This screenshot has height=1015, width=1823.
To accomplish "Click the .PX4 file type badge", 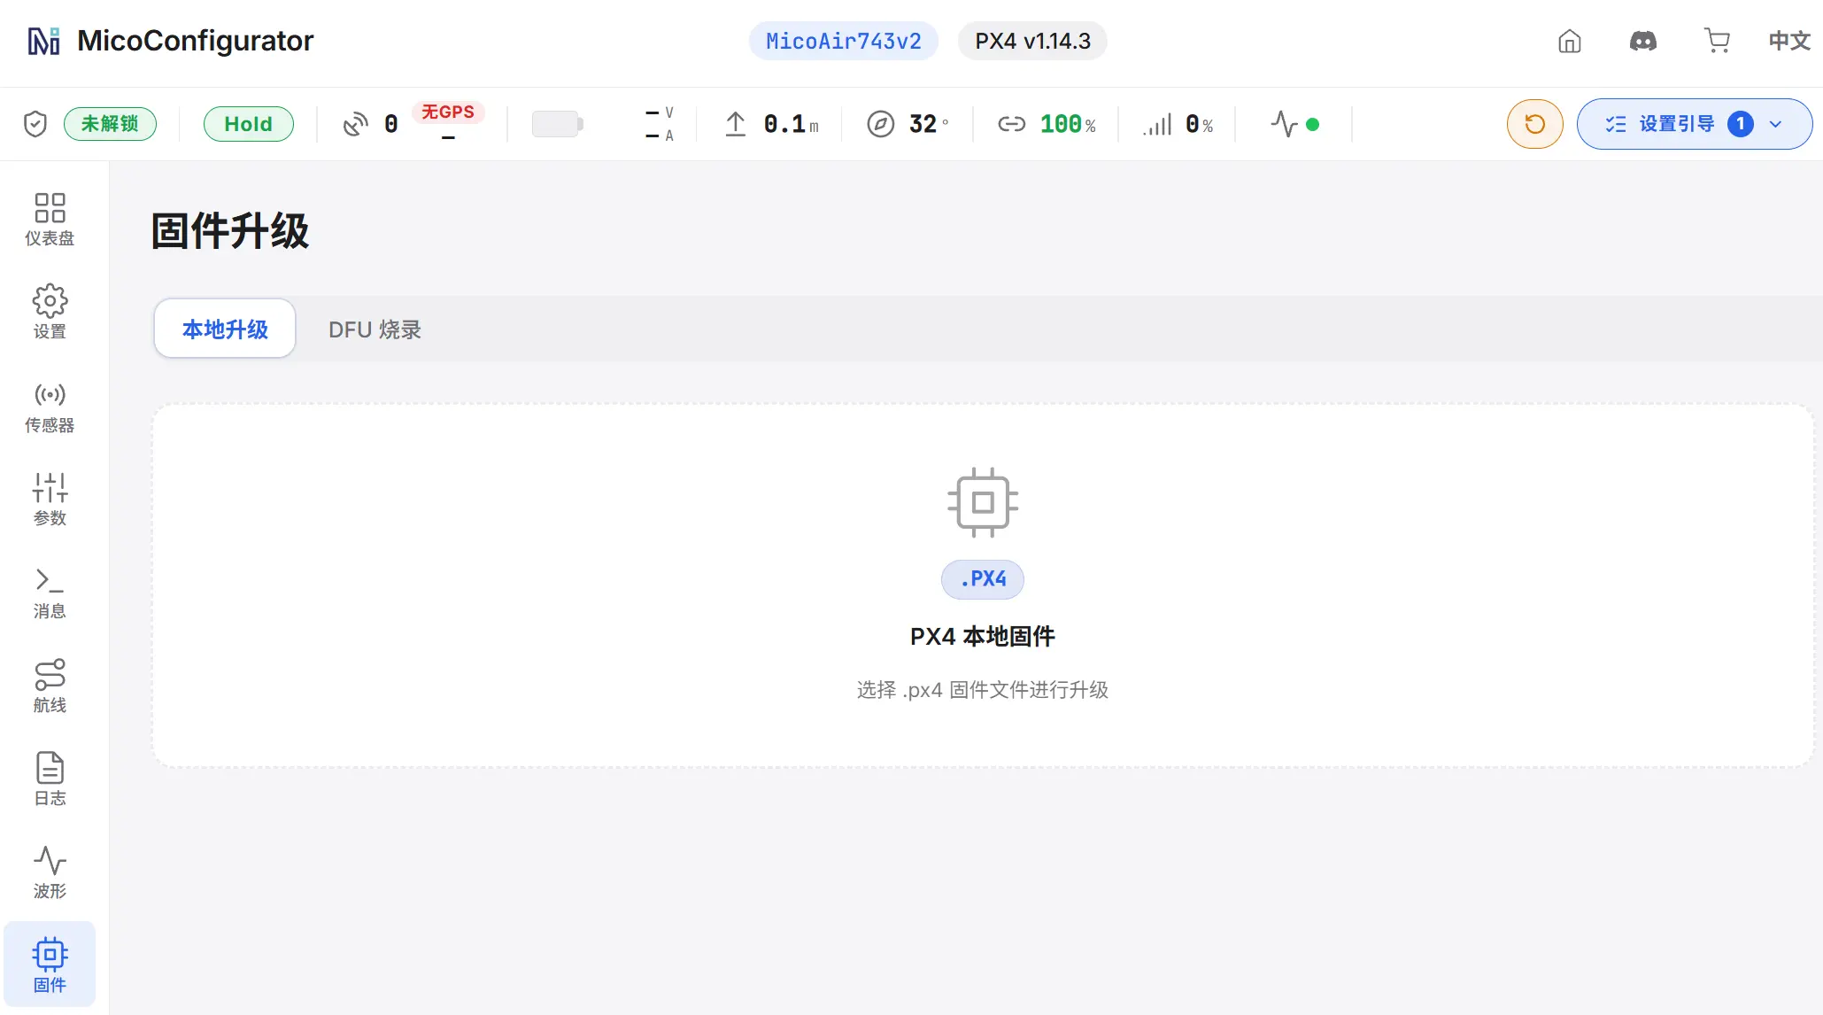I will click(x=983, y=579).
